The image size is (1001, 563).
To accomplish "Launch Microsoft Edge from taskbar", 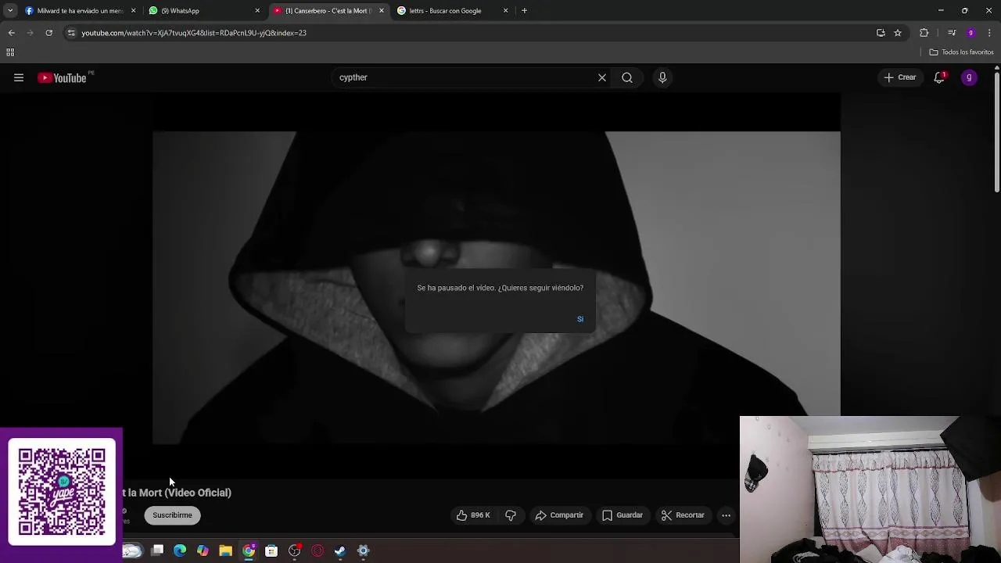I will pyautogui.click(x=180, y=550).
